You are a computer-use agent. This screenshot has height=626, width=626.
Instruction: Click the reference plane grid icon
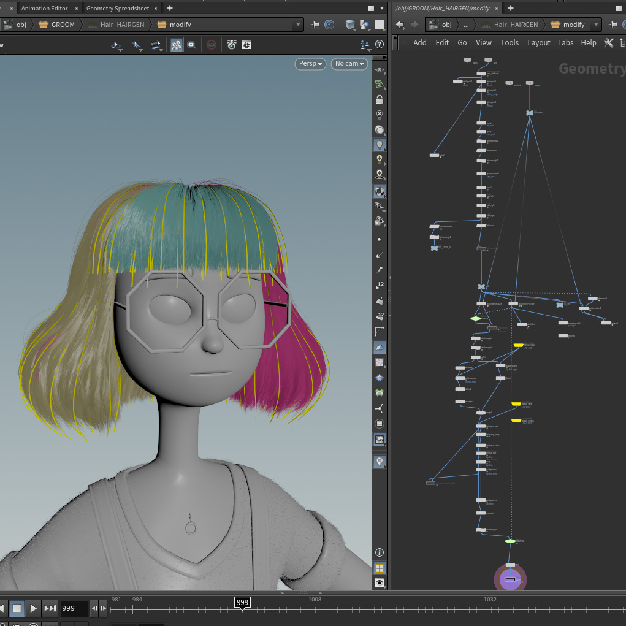[380, 70]
